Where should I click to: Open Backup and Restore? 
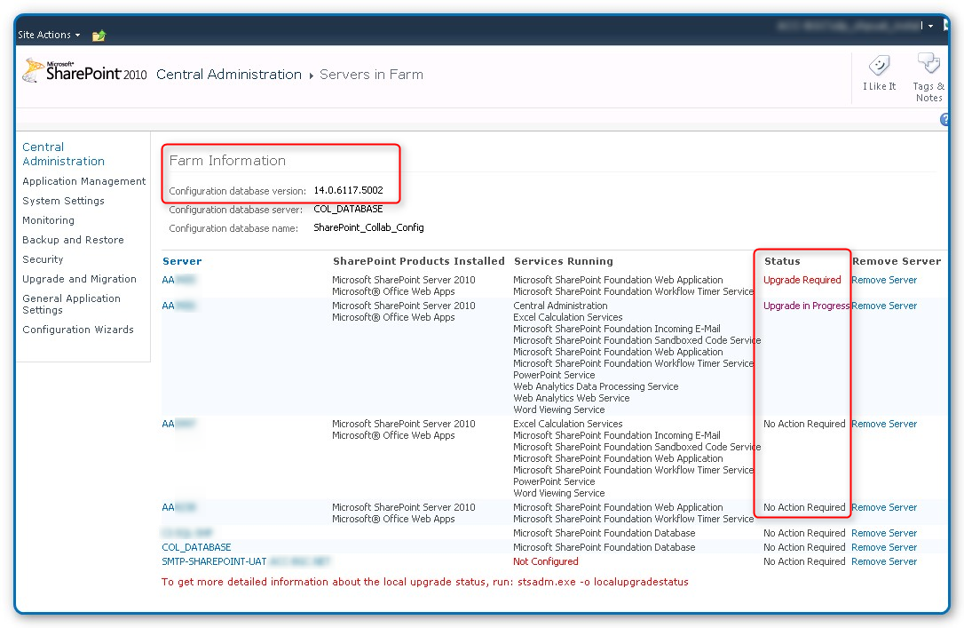click(x=72, y=239)
